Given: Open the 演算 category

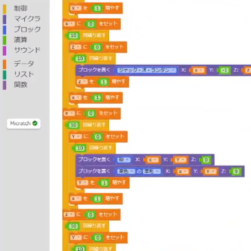Looking at the screenshot, I should click(x=21, y=40).
